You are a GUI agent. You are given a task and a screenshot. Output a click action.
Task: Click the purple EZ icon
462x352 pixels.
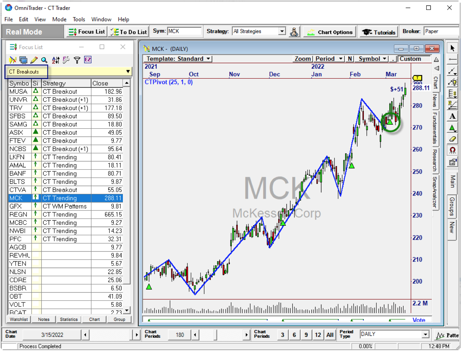pyautogui.click(x=87, y=60)
